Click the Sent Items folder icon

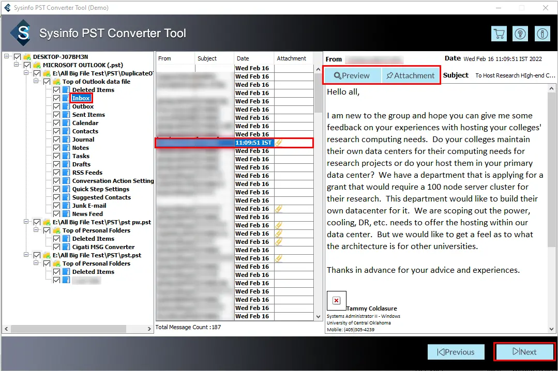click(66, 115)
